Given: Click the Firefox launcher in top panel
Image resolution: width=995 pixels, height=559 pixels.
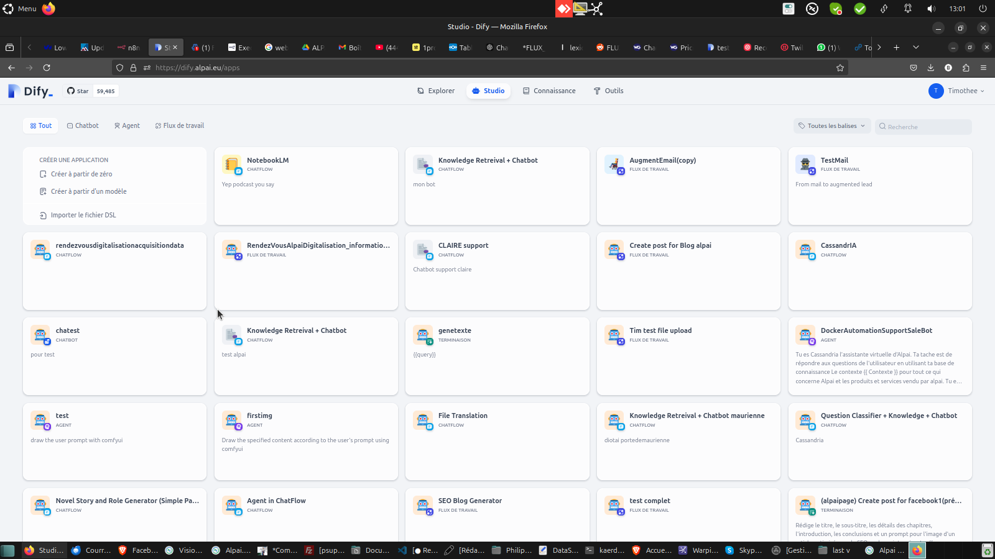Looking at the screenshot, I should tap(49, 9).
